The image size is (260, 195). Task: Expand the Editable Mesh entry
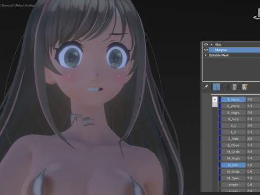point(205,55)
